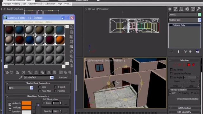This screenshot has width=203, height=114.
Task: Check the By Vertex option
Action: pyautogui.click(x=171, y=70)
